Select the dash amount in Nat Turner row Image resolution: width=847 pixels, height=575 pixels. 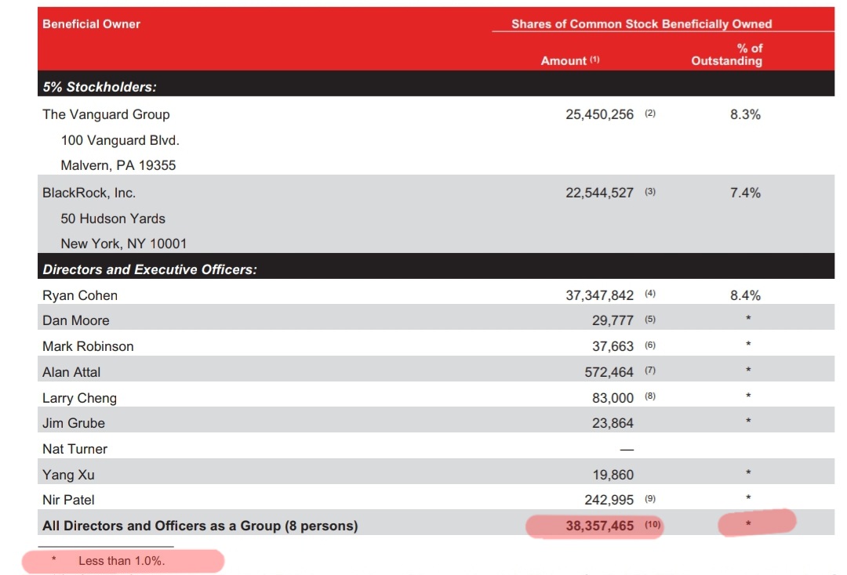point(627,450)
